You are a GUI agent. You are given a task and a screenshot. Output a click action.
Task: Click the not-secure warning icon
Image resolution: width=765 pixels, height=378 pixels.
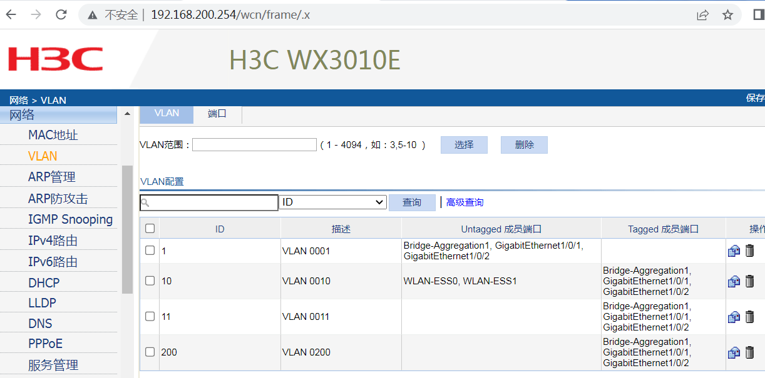tap(92, 15)
